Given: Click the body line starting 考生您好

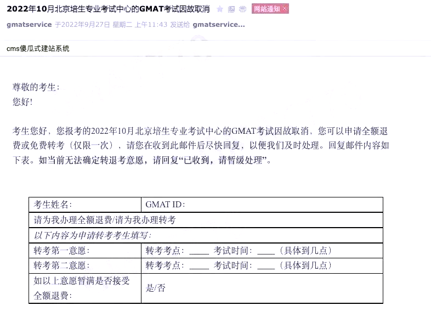Looking at the screenshot, I should click(200, 131).
